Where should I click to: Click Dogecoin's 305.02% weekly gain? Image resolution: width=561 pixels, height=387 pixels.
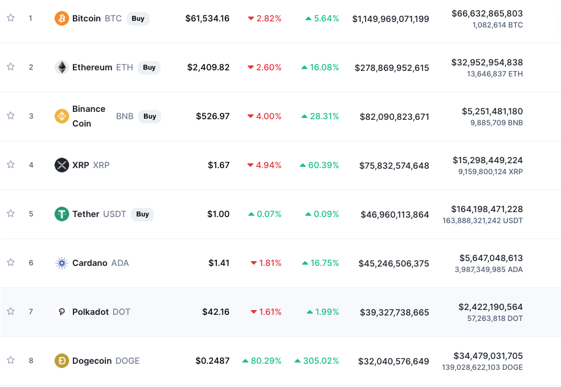click(x=317, y=361)
